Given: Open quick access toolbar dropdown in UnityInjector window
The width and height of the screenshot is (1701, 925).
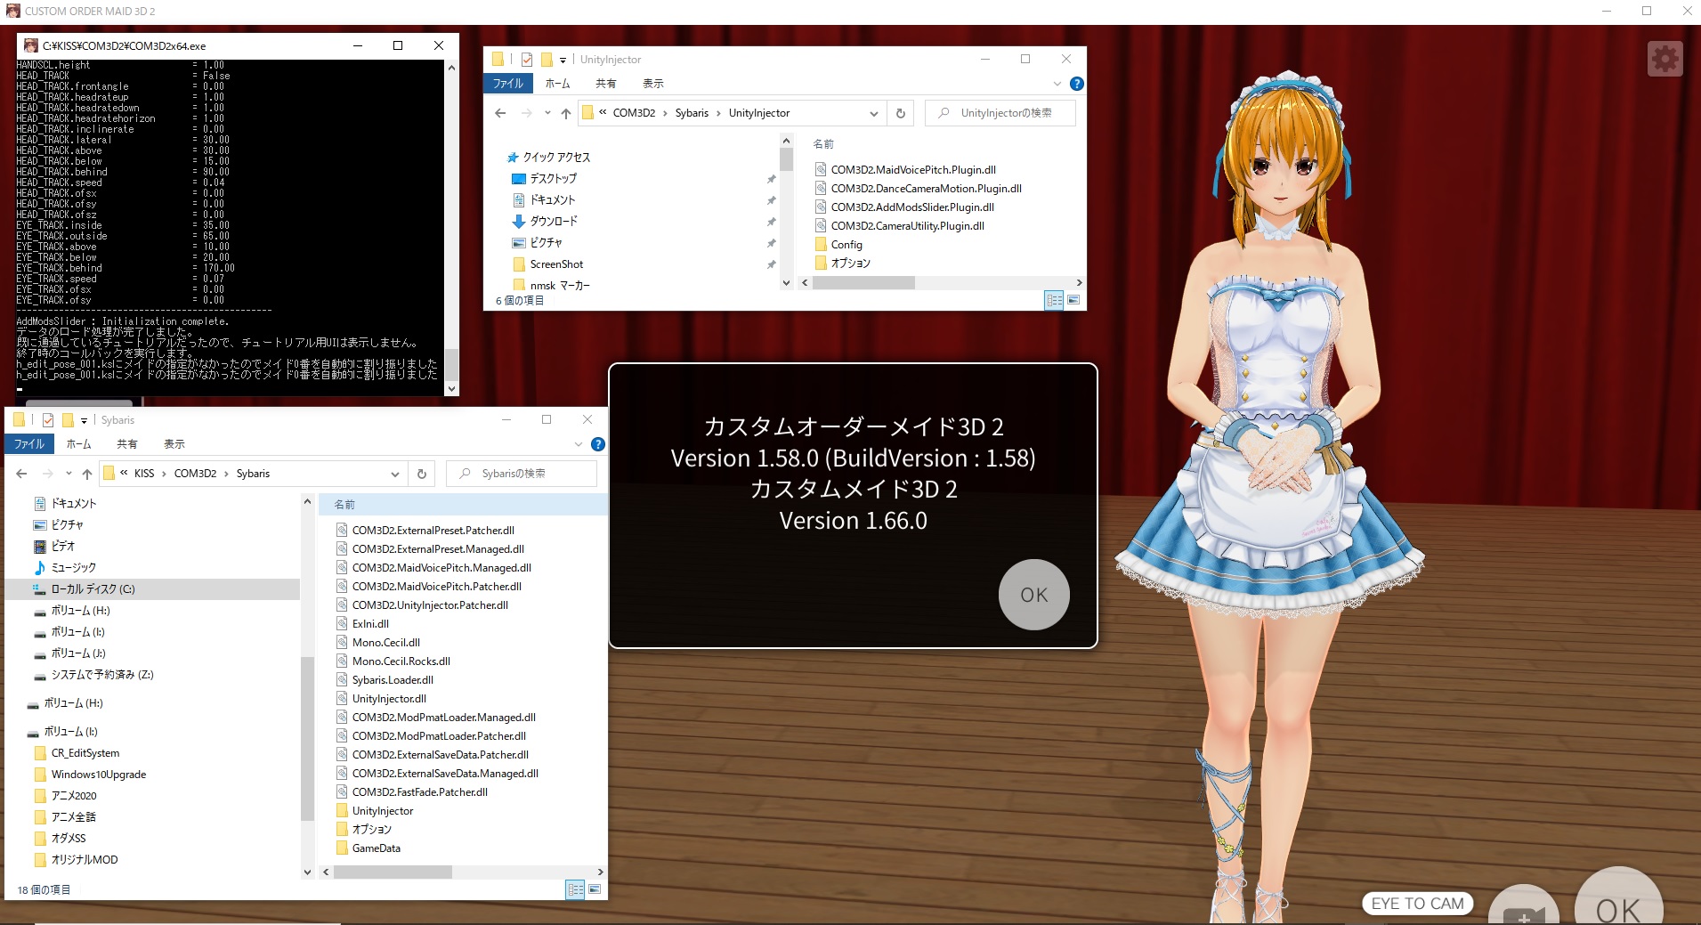Looking at the screenshot, I should 563,60.
